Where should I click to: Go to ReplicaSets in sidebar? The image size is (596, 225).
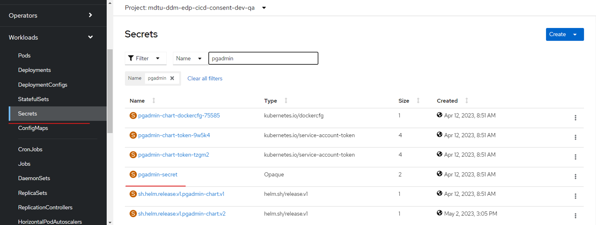point(33,193)
